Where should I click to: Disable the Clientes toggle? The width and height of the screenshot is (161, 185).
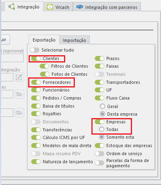[36, 58]
